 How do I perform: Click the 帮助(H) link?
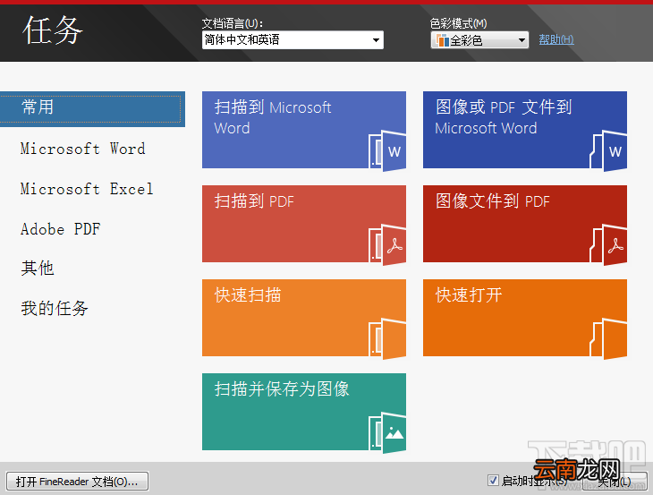[x=556, y=39]
